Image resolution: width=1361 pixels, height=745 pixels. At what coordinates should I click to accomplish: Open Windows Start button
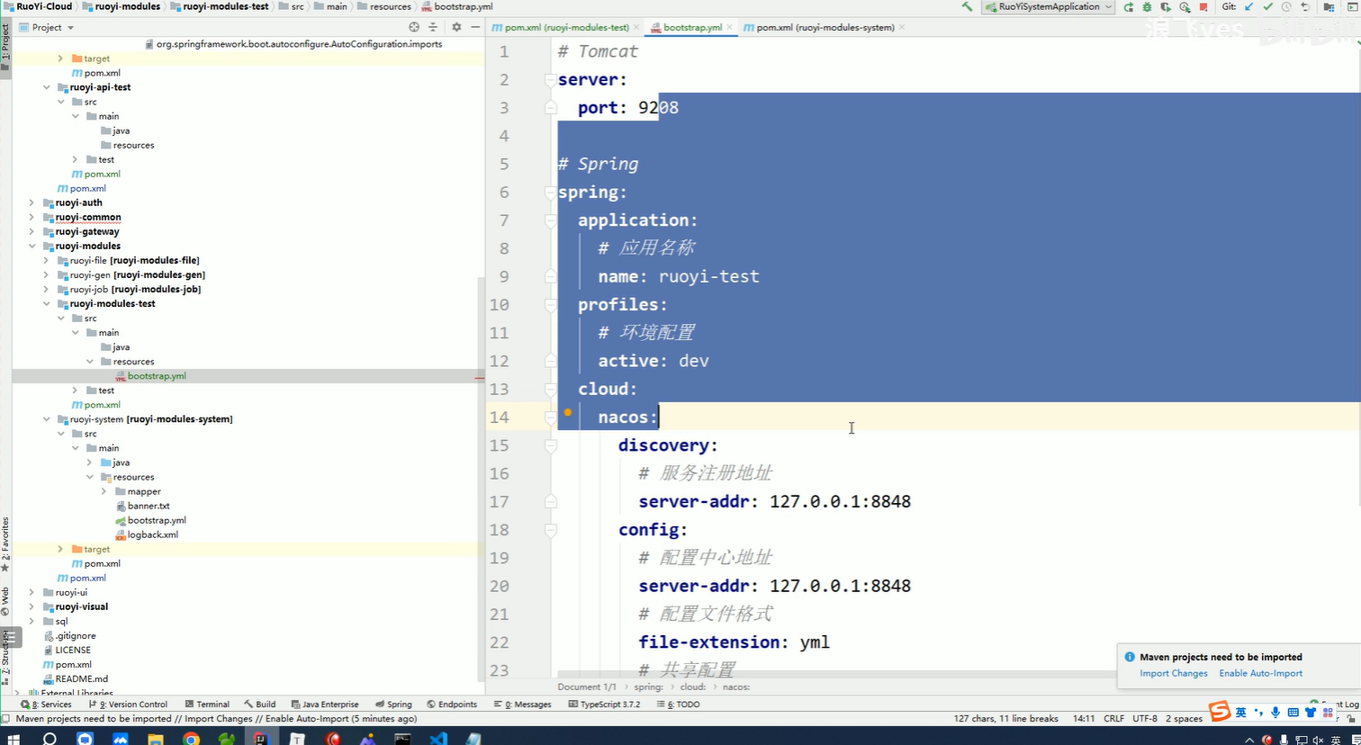point(14,739)
